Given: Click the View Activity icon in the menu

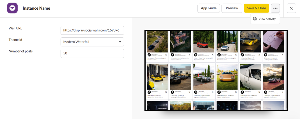Looking at the screenshot, I should tap(255, 19).
